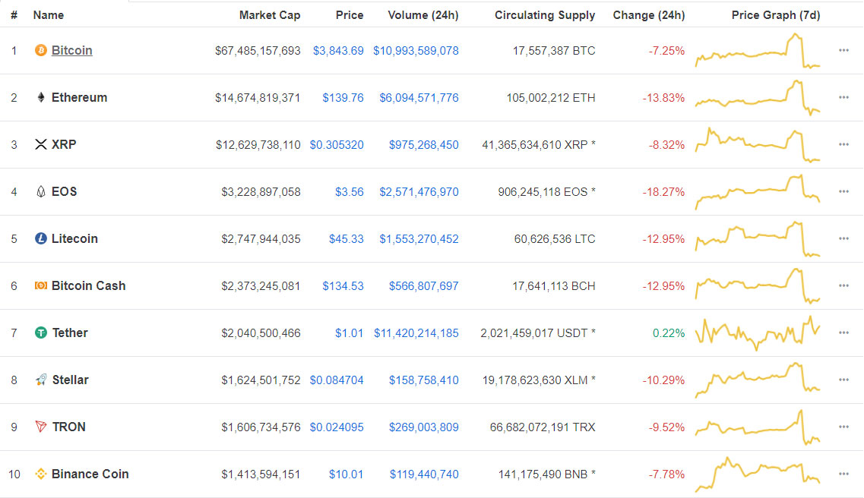This screenshot has width=864, height=498.
Task: Click XRP price $0.305320
Action: point(337,145)
